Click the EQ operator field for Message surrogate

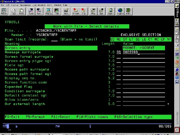point(118,52)
